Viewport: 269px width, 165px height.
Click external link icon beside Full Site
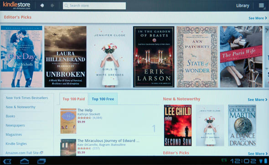[x=41, y=152]
